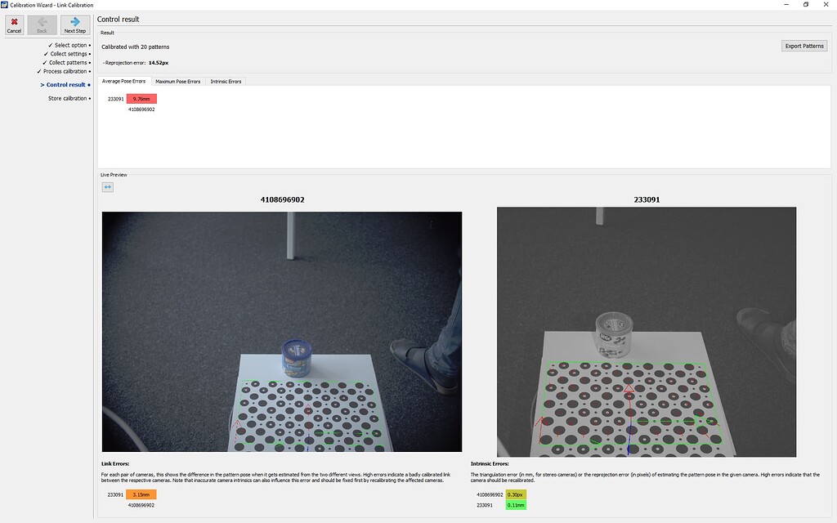Select the Control result wizard step
Viewport: 837px width, 523px height.
coord(65,84)
